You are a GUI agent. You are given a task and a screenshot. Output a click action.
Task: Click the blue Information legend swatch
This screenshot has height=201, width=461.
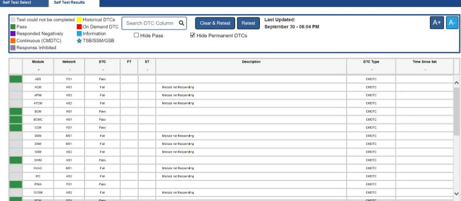coord(79,34)
